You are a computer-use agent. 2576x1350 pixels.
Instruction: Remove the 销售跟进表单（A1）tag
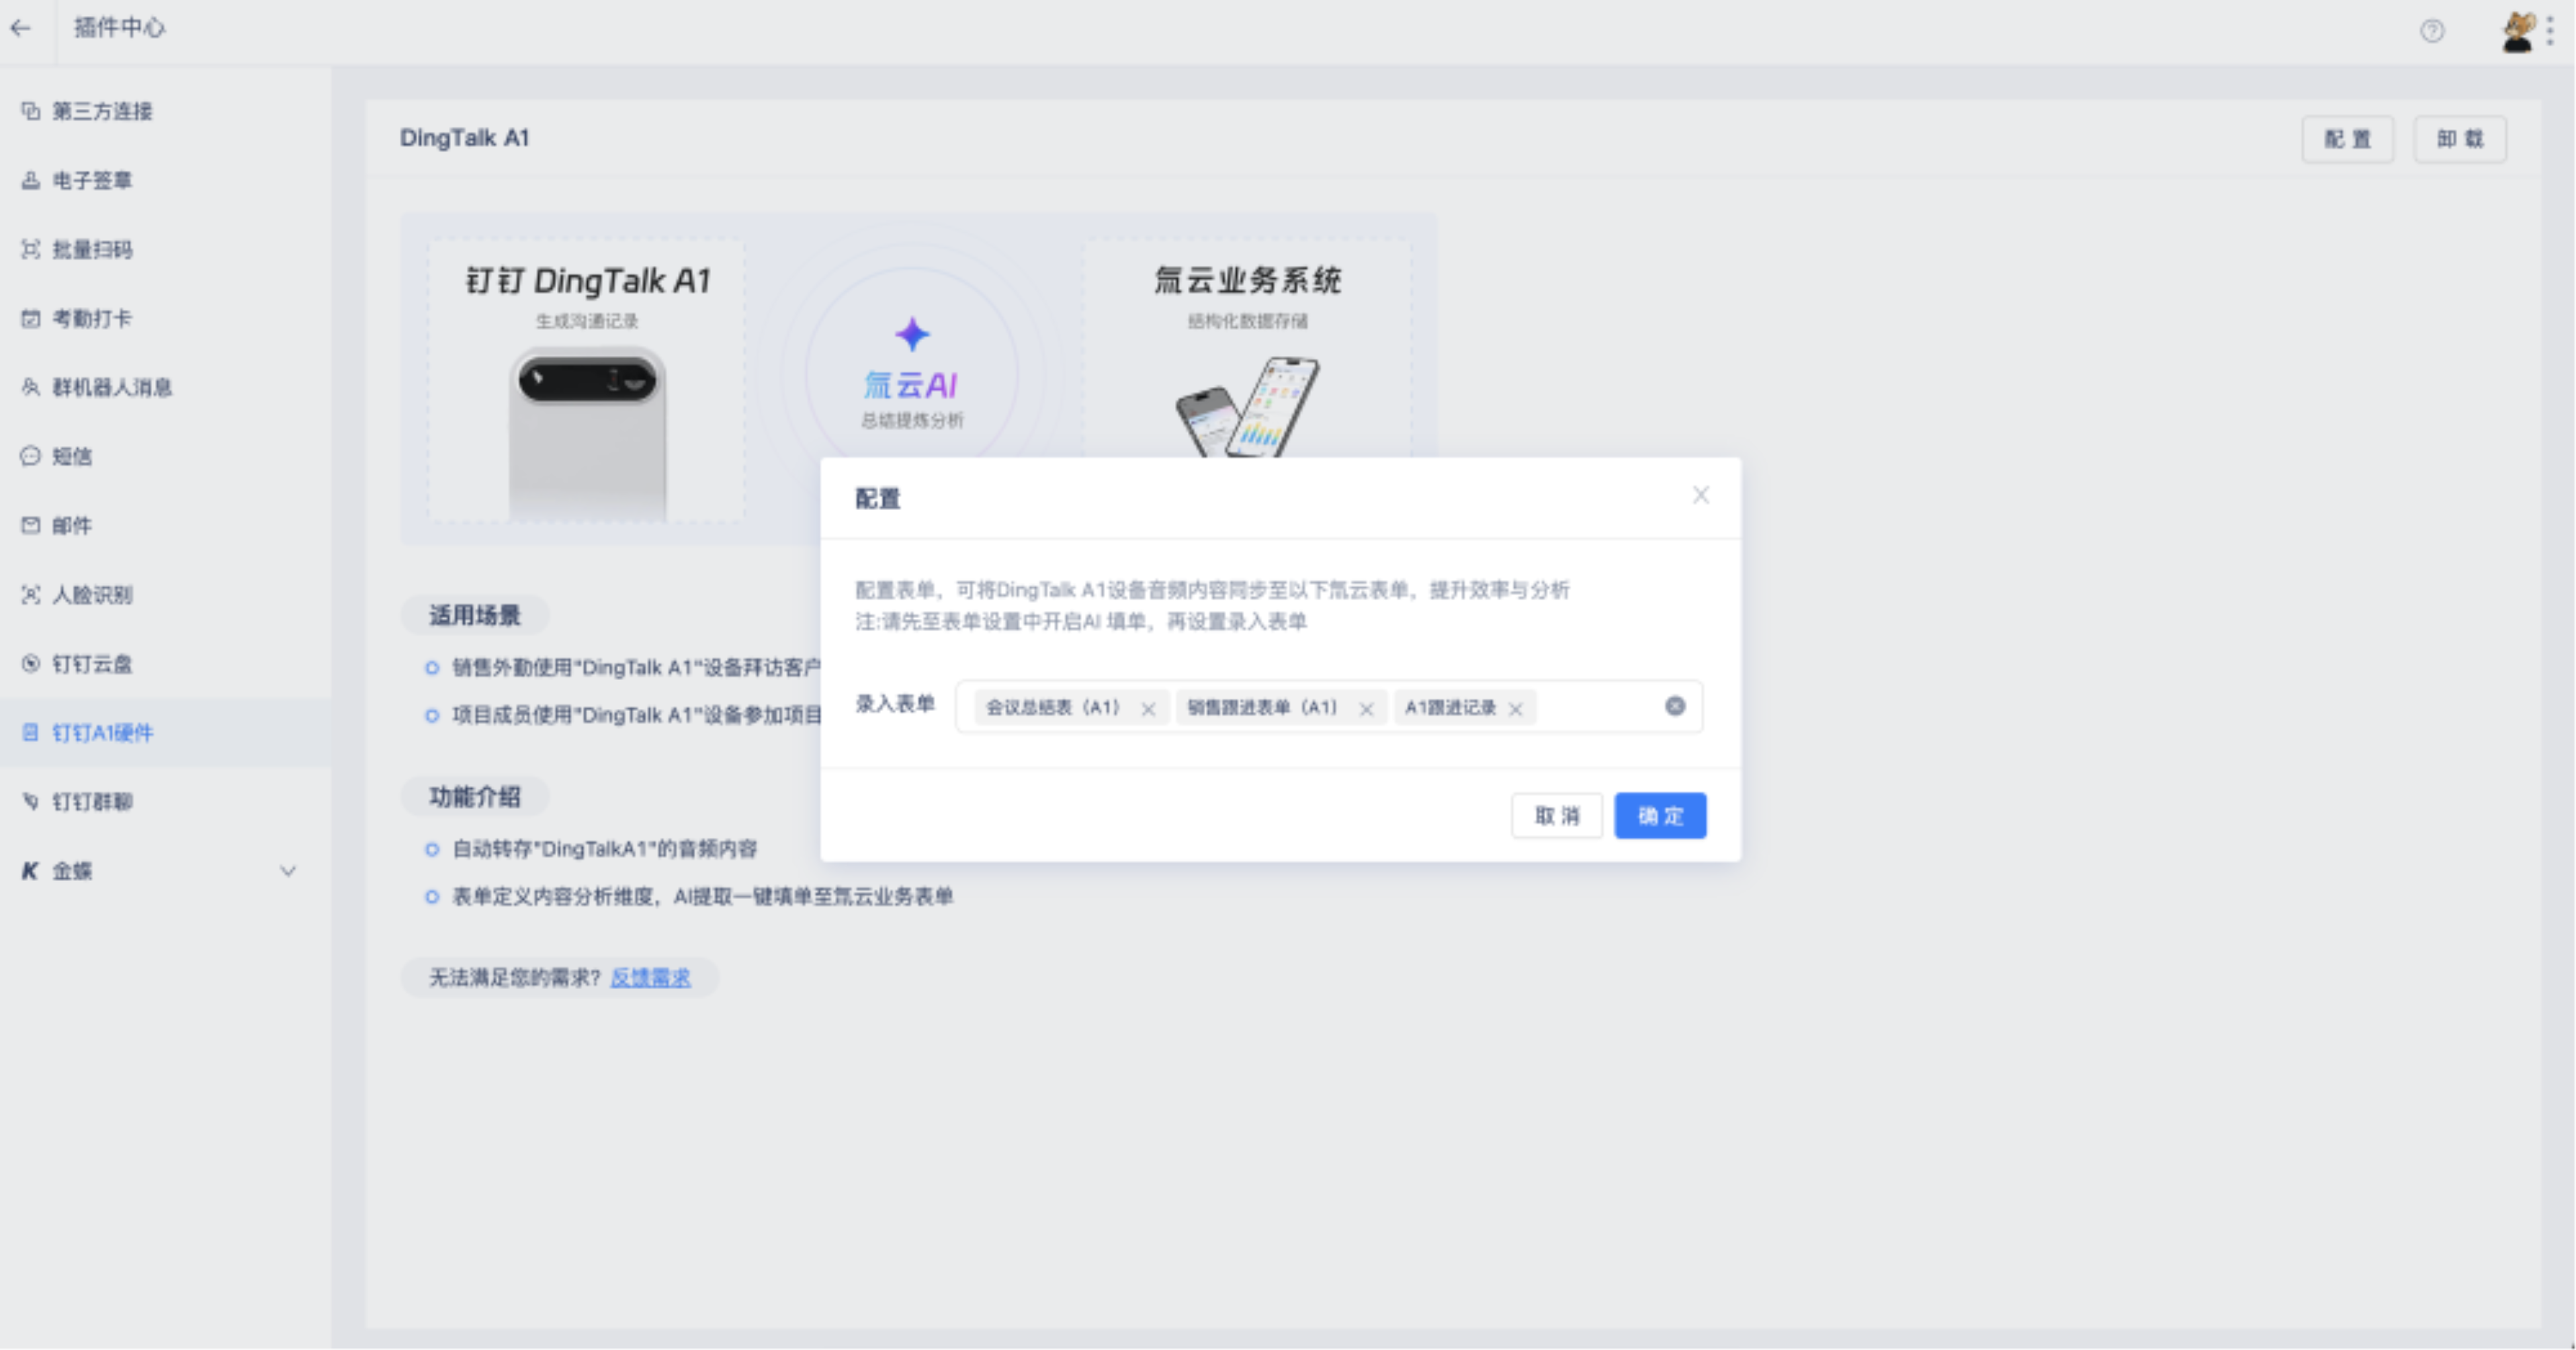pos(1366,709)
